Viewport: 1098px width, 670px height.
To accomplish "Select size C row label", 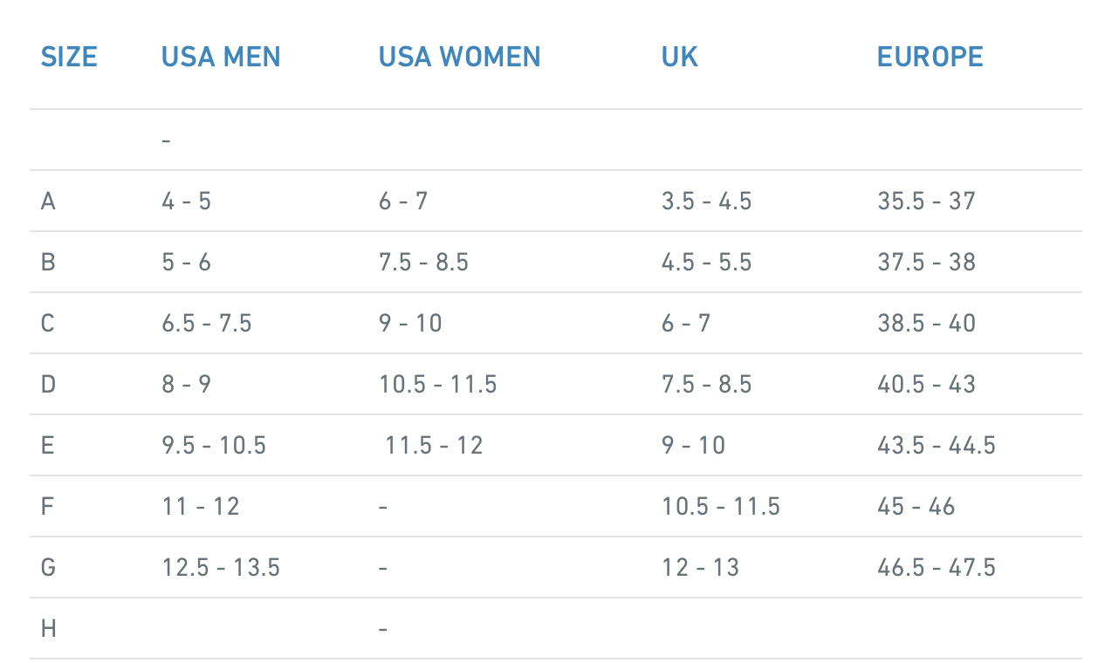I will pos(48,323).
